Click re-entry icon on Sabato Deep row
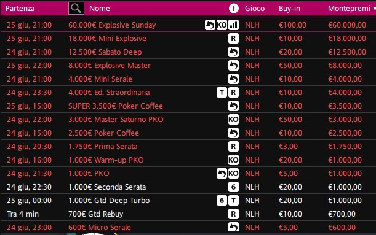Viewport: 376px width, 235px height. pos(233,52)
